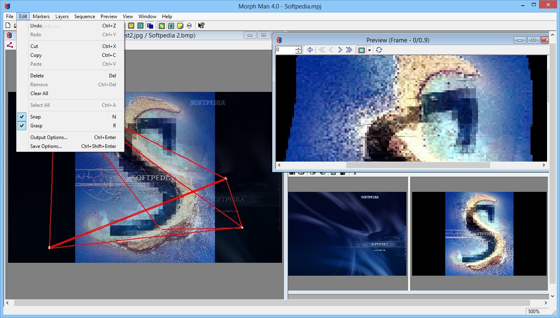Click the New project icon in main toolbar
This screenshot has width=560, height=318.
click(x=8, y=26)
